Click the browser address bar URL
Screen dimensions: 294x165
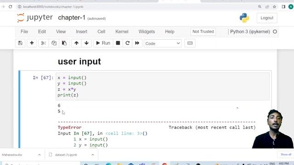coord(53,7)
